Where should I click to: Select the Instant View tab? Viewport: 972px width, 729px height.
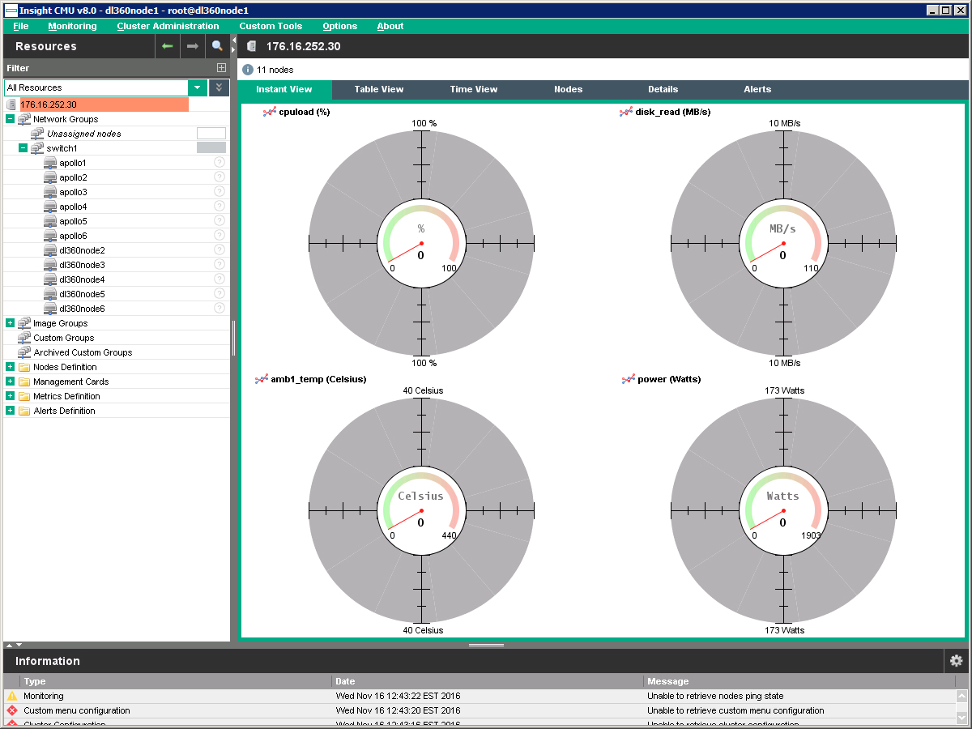click(284, 89)
